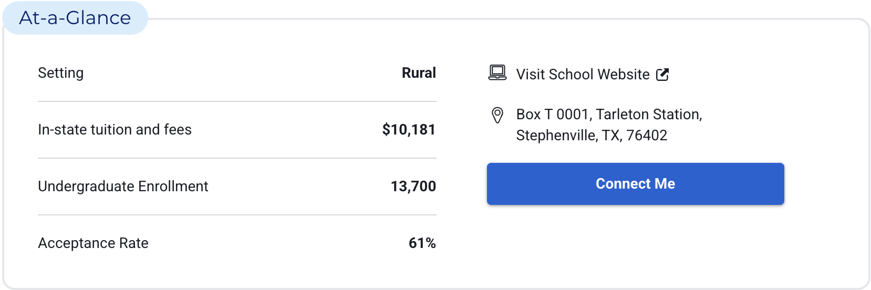Click the divider line above Acceptance Rate
Screen dimensions: 871x290
click(237, 215)
